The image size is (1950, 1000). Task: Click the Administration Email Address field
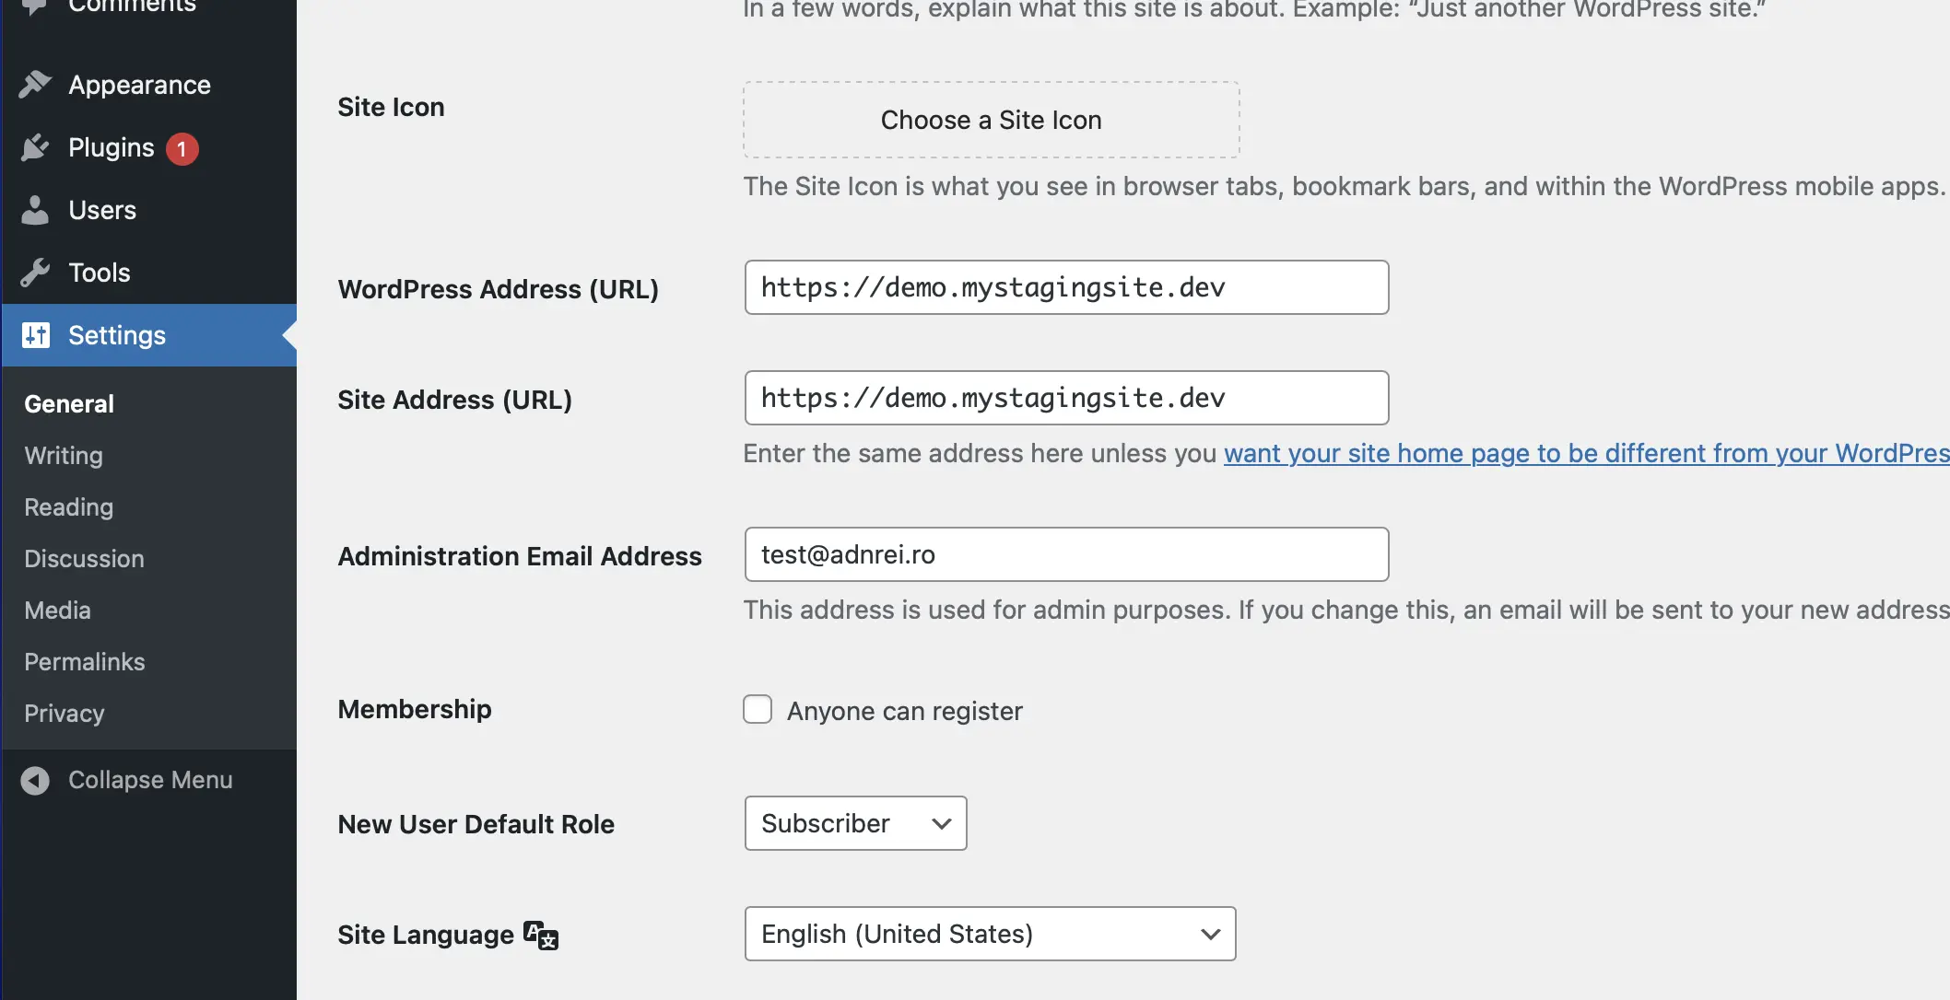(1066, 554)
